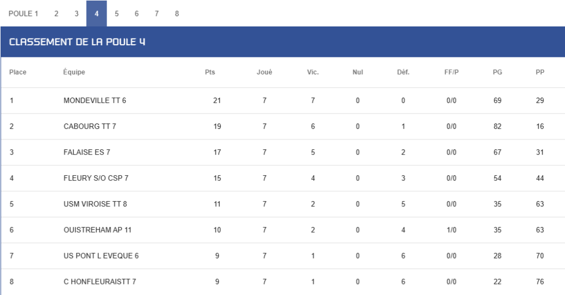The width and height of the screenshot is (565, 295).
Task: Go to the Poule 5 tab
Action: pyautogui.click(x=117, y=14)
